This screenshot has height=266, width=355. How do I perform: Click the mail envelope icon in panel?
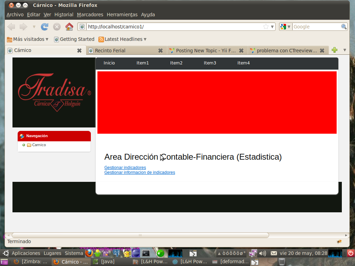point(274,253)
